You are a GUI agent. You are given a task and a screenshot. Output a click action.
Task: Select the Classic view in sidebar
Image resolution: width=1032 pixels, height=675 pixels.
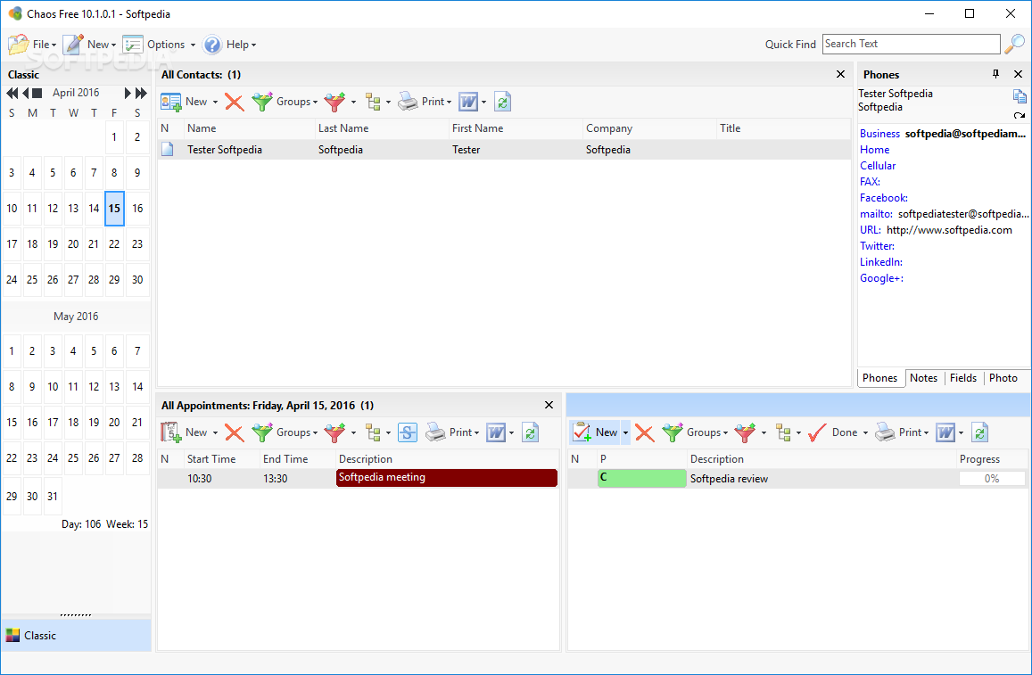click(x=77, y=636)
